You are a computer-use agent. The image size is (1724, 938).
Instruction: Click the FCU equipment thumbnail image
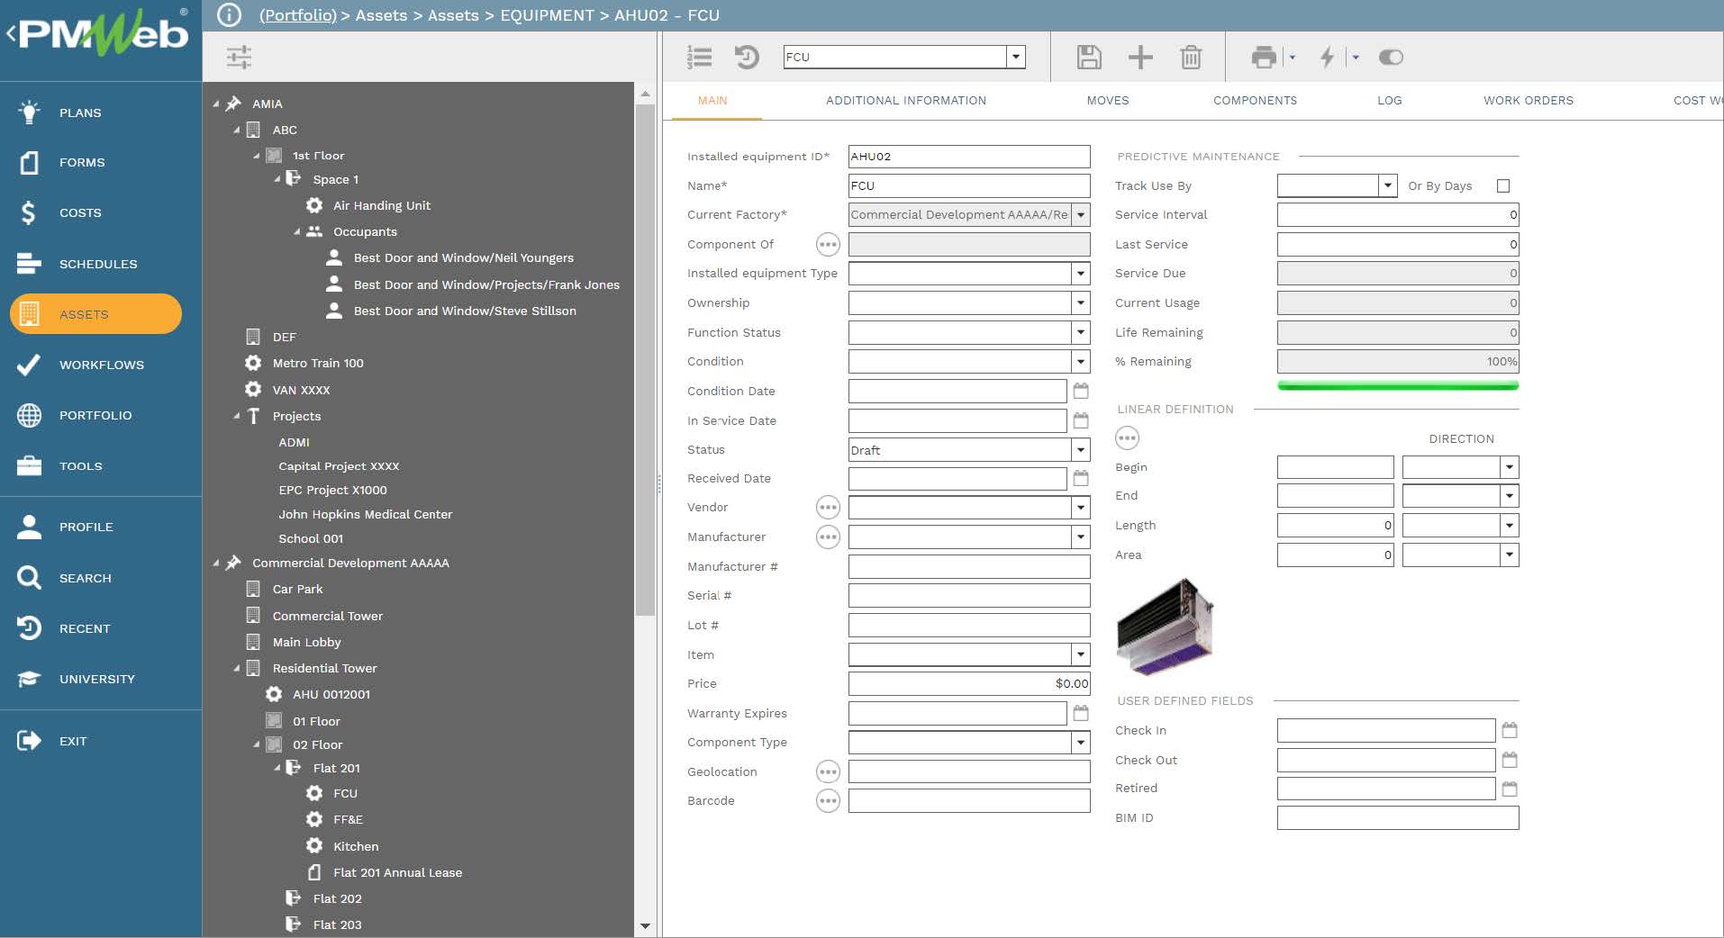(1165, 627)
